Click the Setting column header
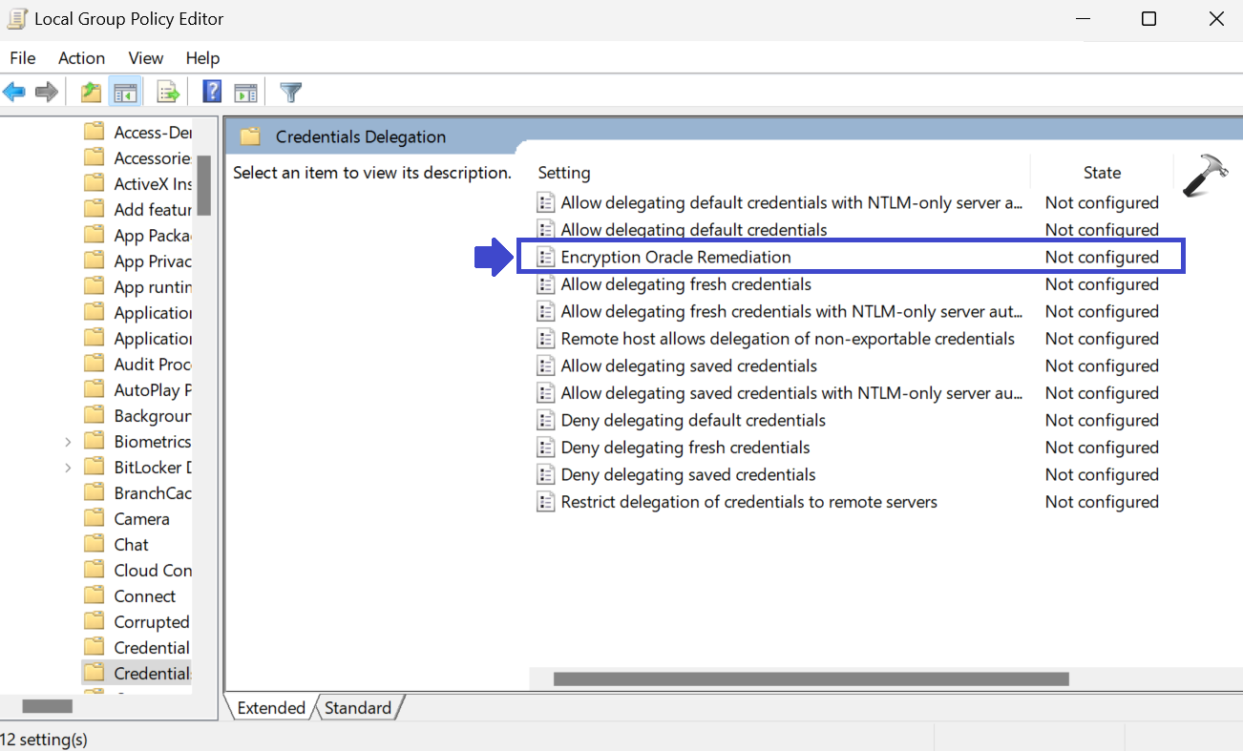1243x751 pixels. (564, 173)
